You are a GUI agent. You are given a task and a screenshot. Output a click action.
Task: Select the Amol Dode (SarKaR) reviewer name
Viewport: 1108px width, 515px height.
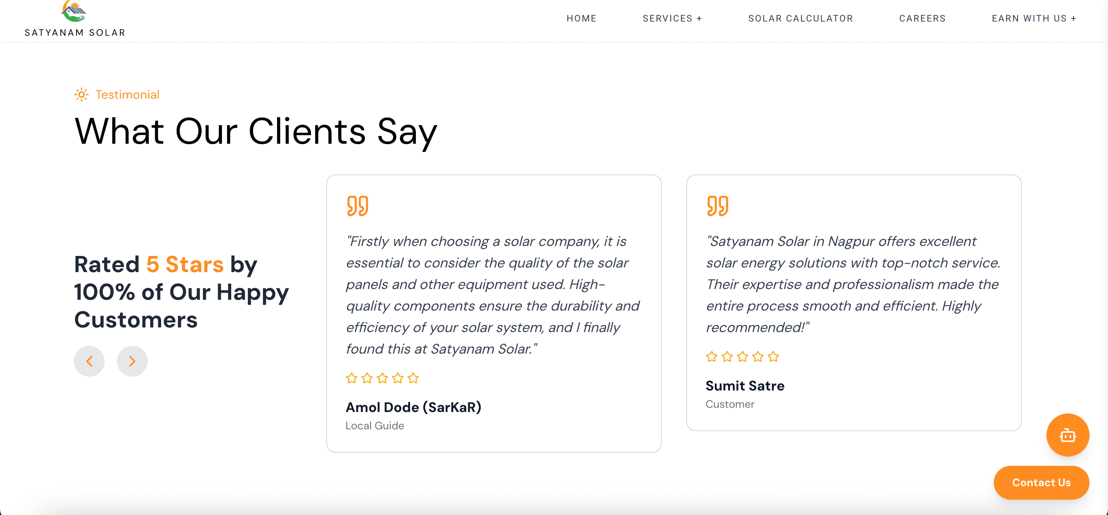pos(413,407)
